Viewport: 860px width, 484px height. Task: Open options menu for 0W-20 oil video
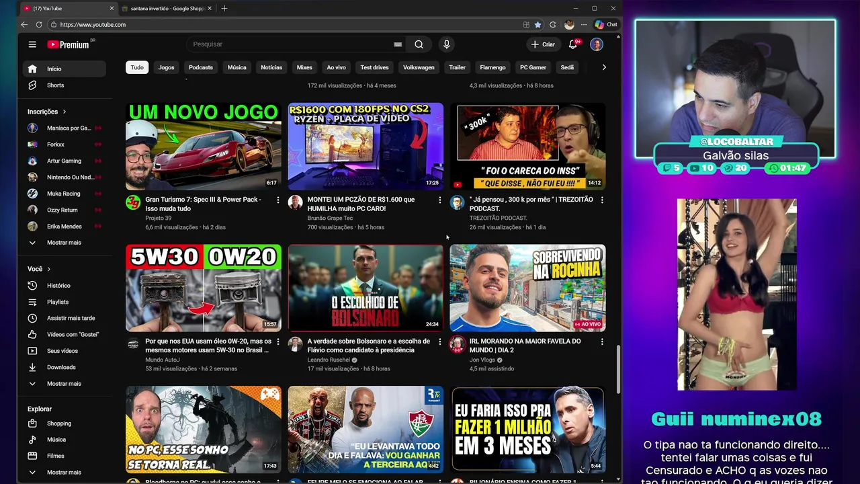coord(277,341)
